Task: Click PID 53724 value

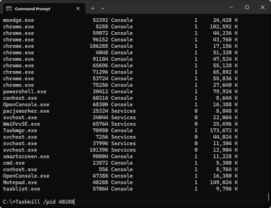Action: pyautogui.click(x=100, y=79)
